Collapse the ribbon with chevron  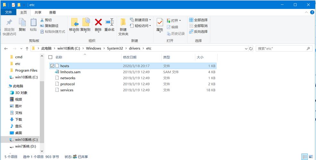tap(306, 12)
